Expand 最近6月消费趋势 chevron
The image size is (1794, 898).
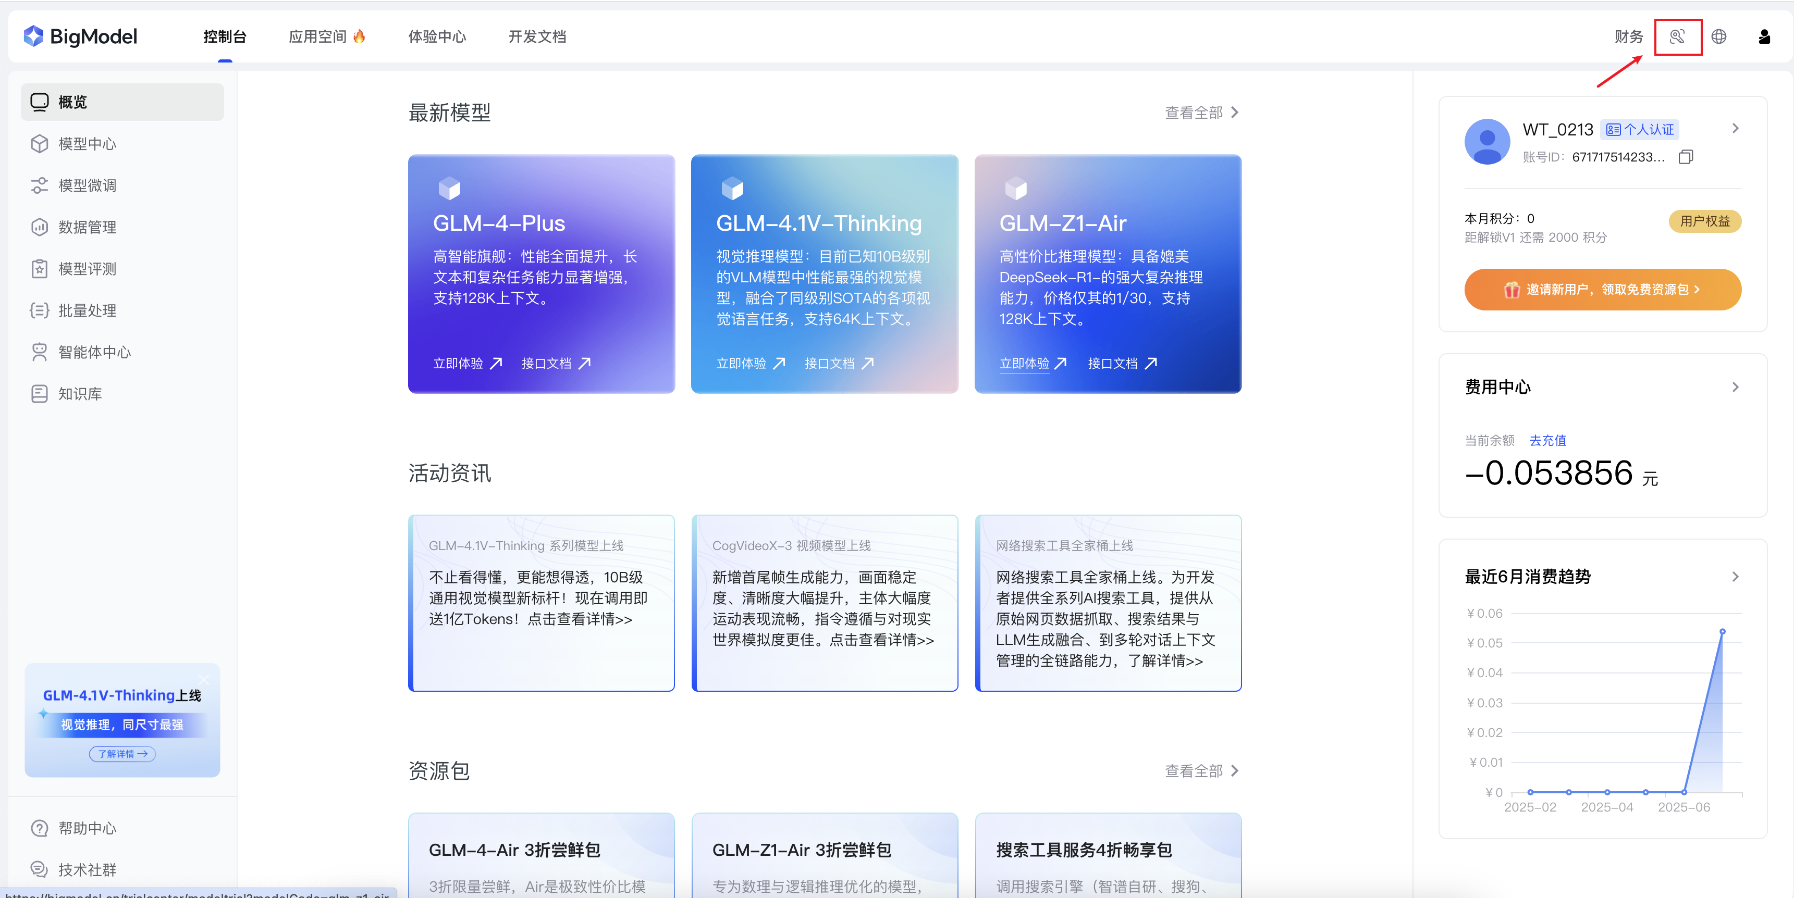tap(1735, 577)
